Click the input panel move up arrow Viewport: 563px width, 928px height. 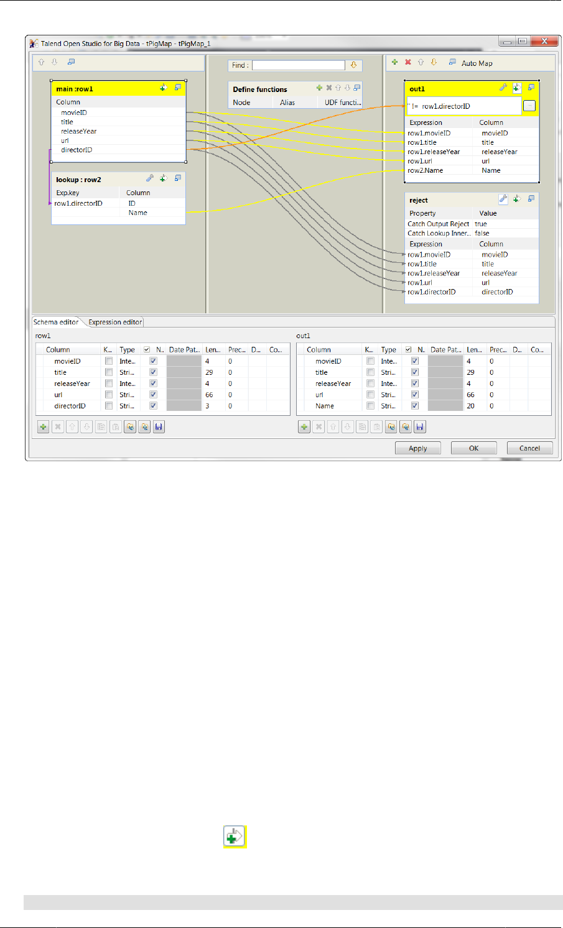[41, 62]
